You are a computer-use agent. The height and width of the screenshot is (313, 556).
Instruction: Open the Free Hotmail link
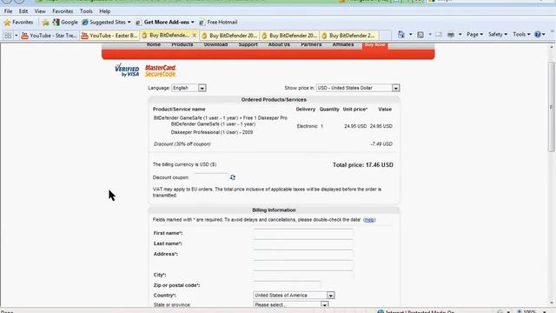pos(218,23)
